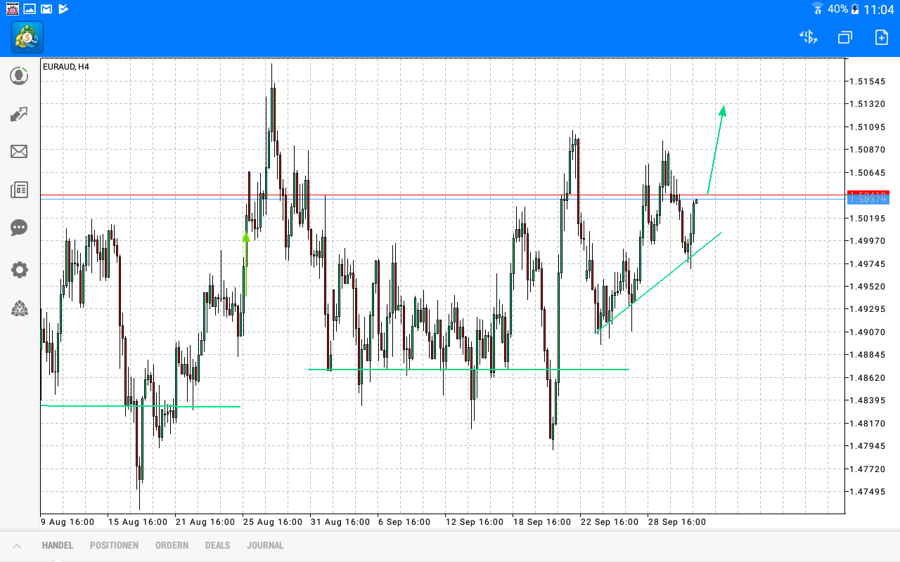Viewport: 900px width, 562px height.
Task: Tap the highlighted 1.50379 price label
Action: 867,199
